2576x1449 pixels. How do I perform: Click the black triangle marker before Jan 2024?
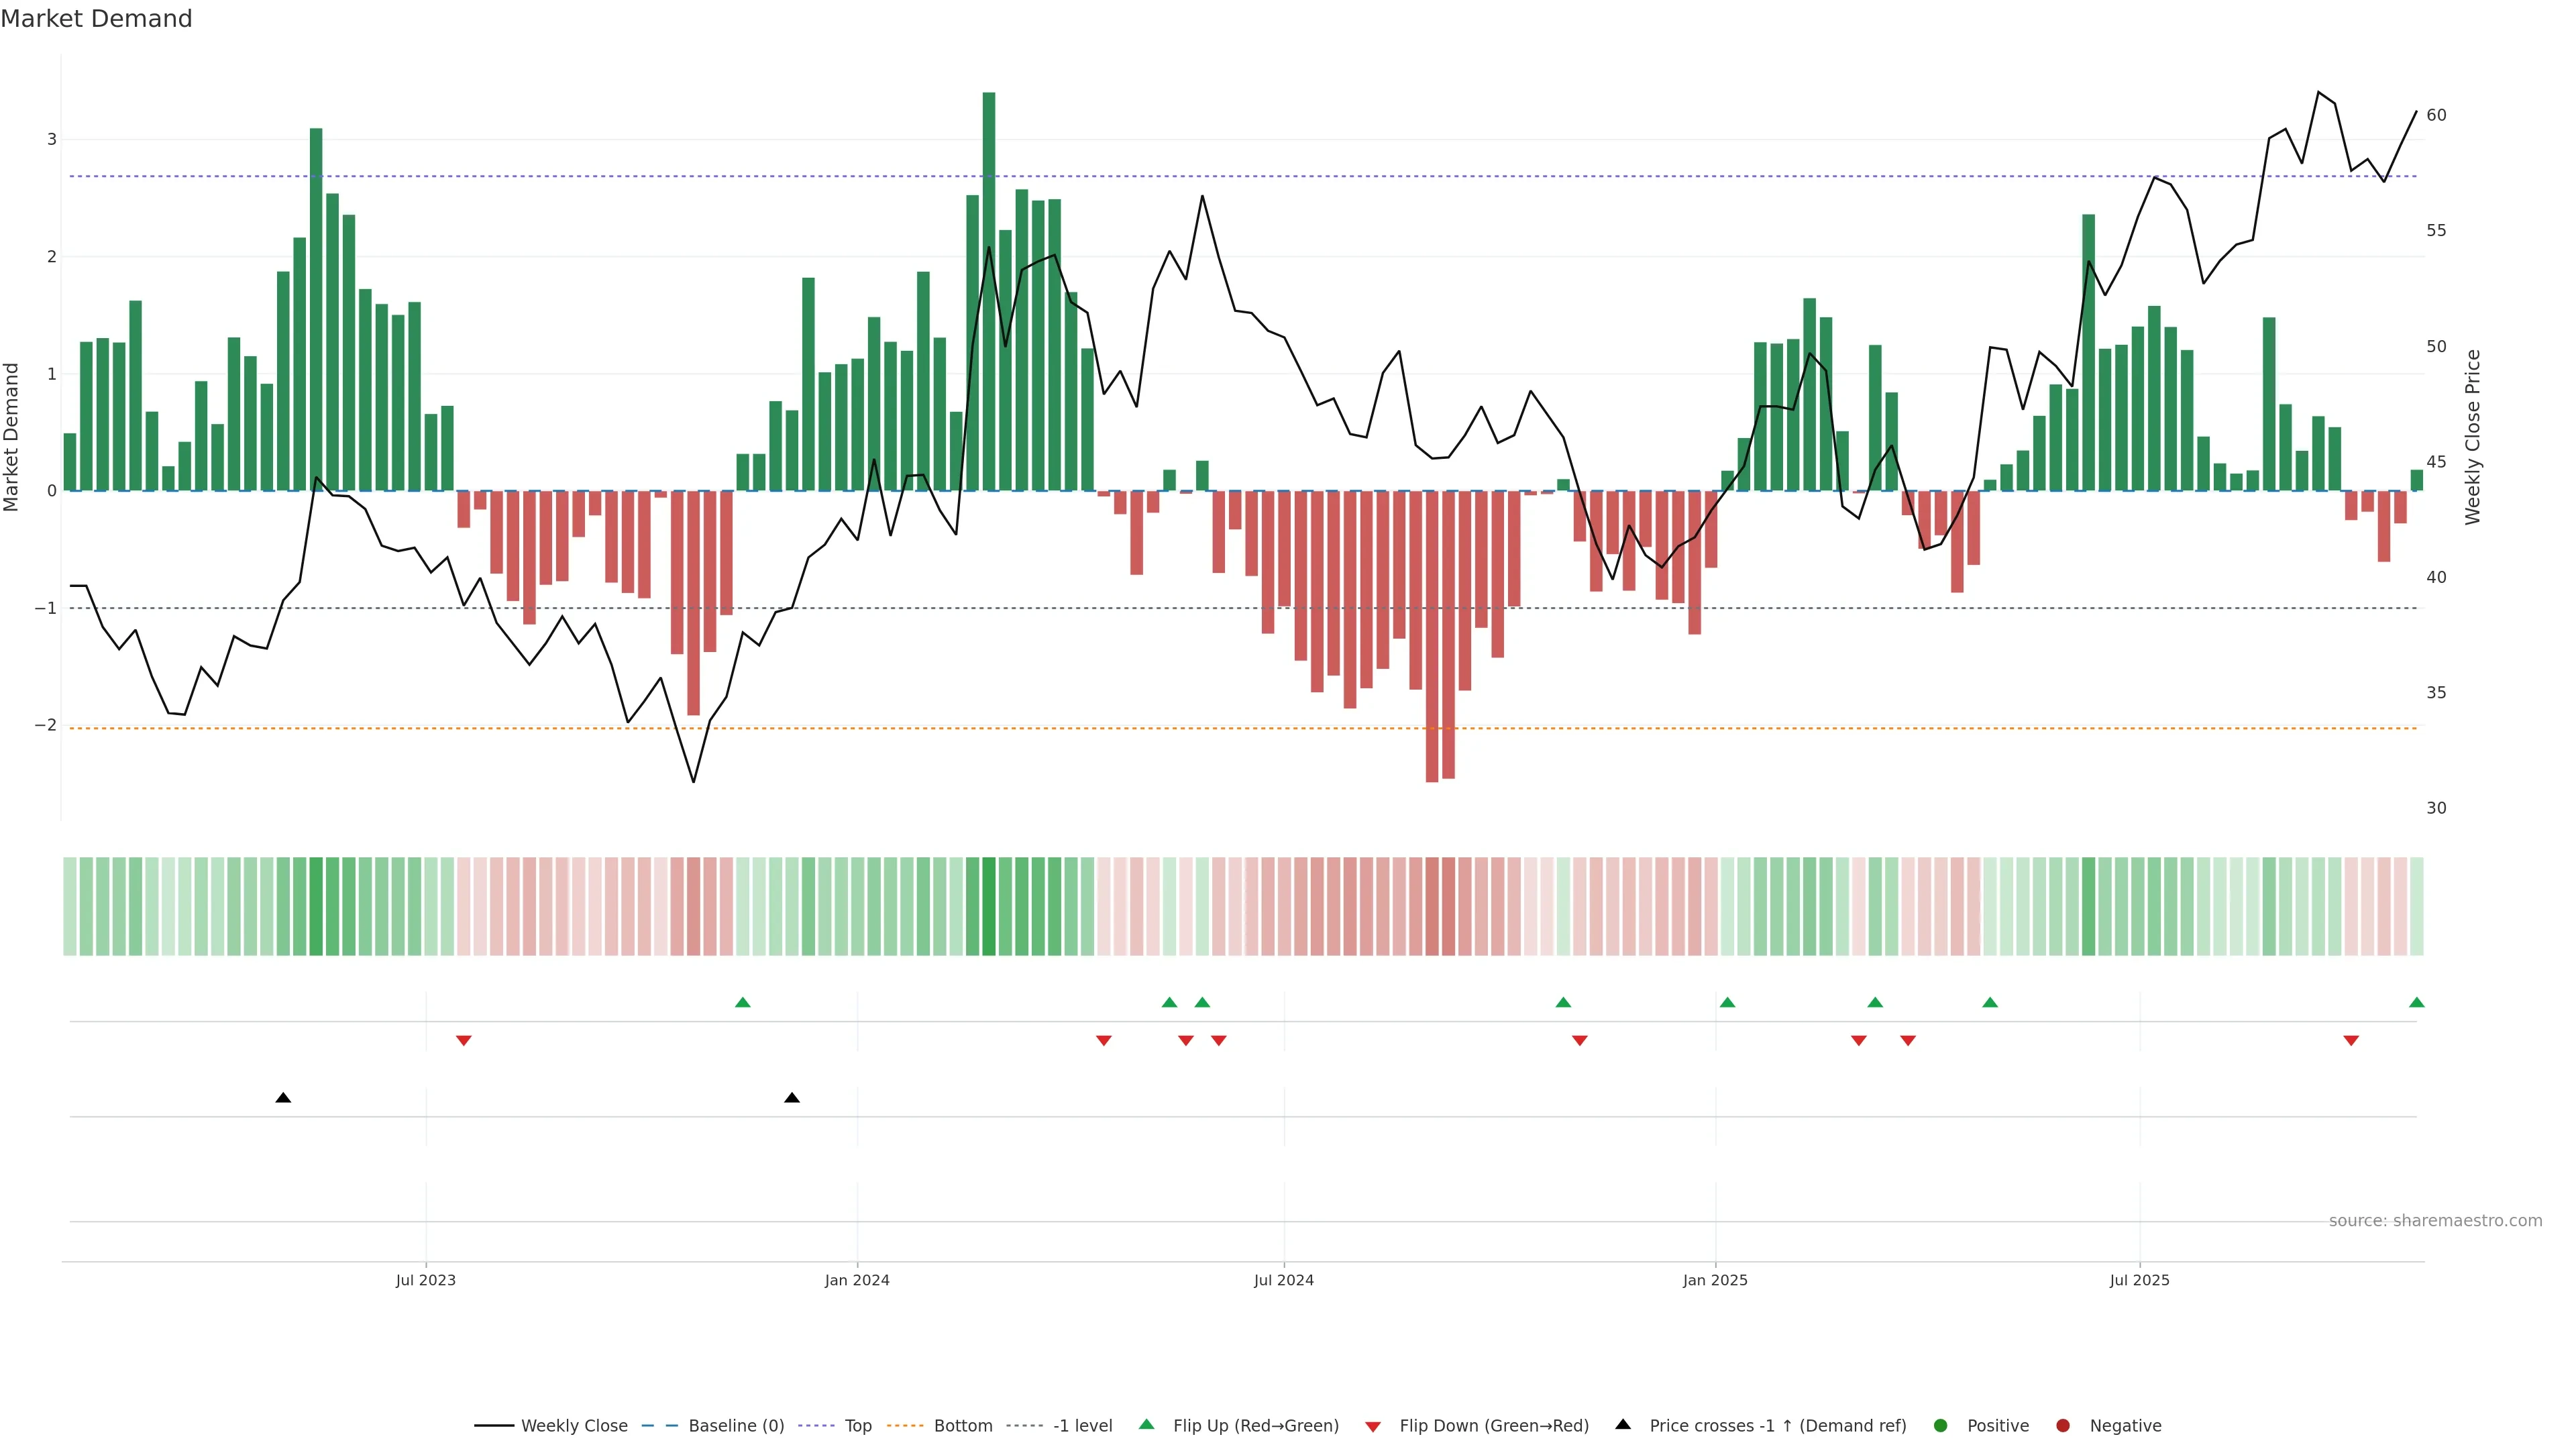click(792, 1098)
